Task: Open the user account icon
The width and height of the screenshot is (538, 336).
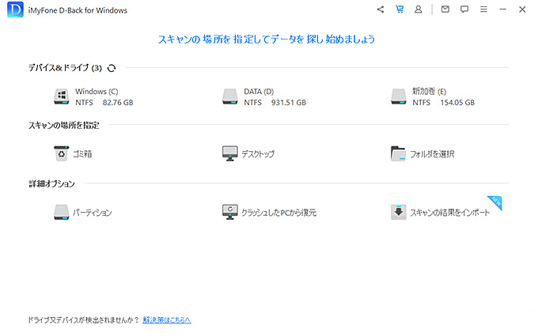Action: pyautogui.click(x=418, y=9)
